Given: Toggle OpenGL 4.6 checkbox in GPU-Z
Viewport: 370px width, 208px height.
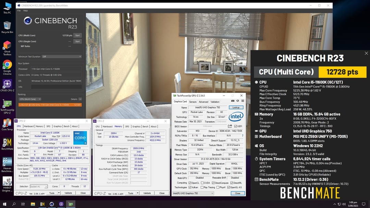Looking at the screenshot, I should click(229, 187).
